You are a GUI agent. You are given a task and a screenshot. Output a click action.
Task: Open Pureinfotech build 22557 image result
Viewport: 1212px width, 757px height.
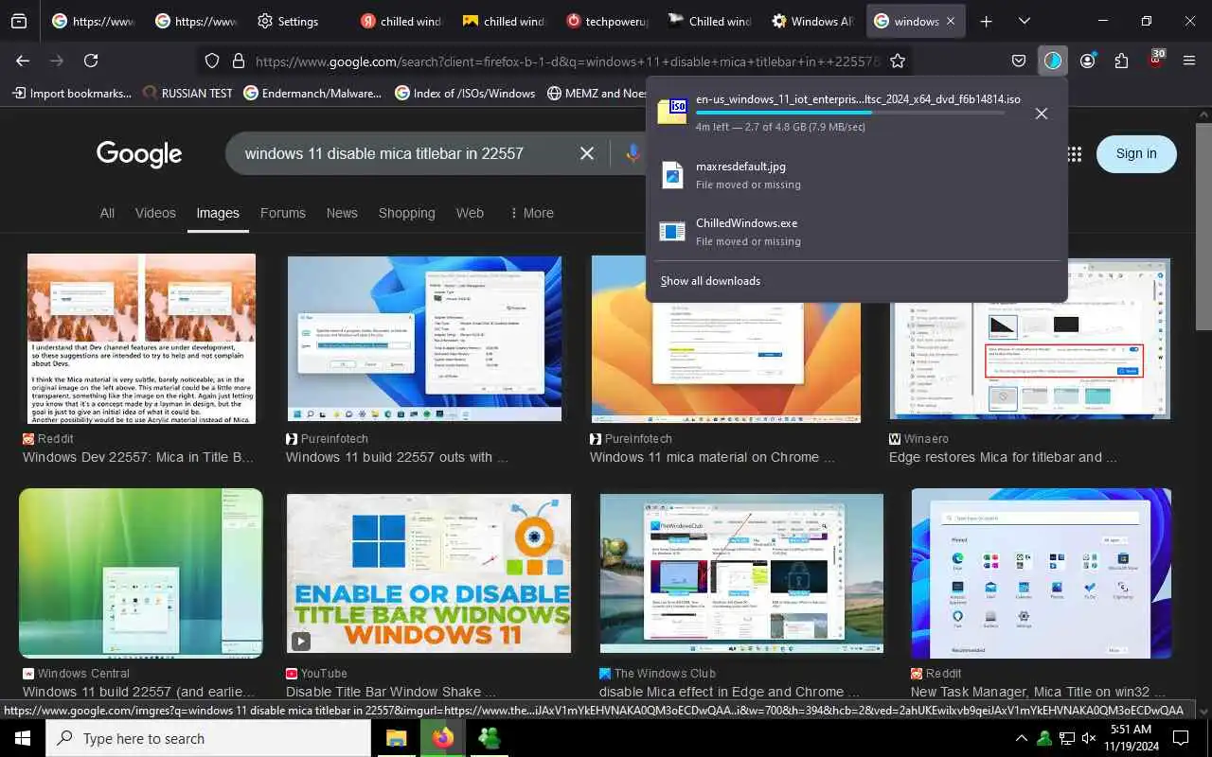coord(424,338)
